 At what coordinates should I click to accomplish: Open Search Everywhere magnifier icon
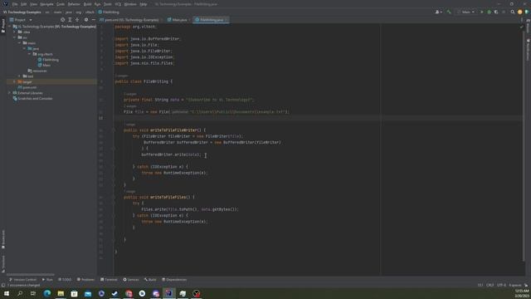[513, 12]
